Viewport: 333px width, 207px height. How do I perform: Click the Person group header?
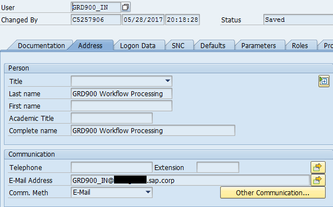(x=168, y=68)
